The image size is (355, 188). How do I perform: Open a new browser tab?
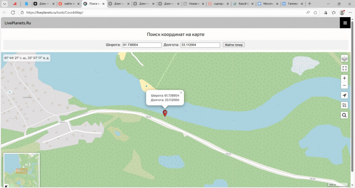[x=309, y=4]
